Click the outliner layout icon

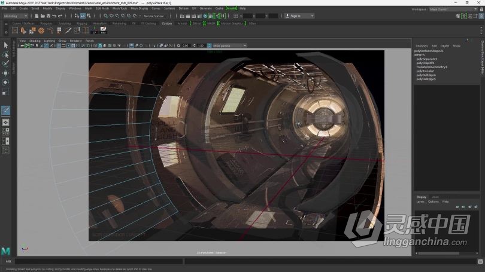[x=5, y=151]
